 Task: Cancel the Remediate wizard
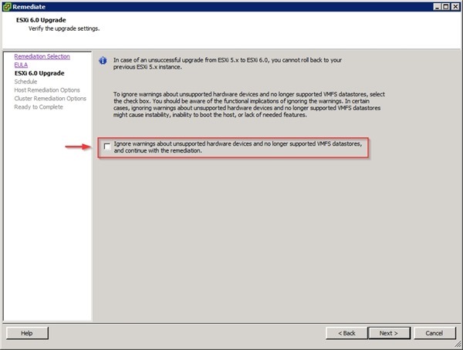434,333
